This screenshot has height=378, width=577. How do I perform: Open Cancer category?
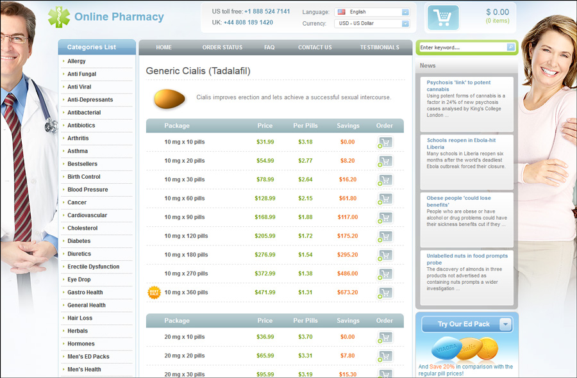pyautogui.click(x=77, y=202)
